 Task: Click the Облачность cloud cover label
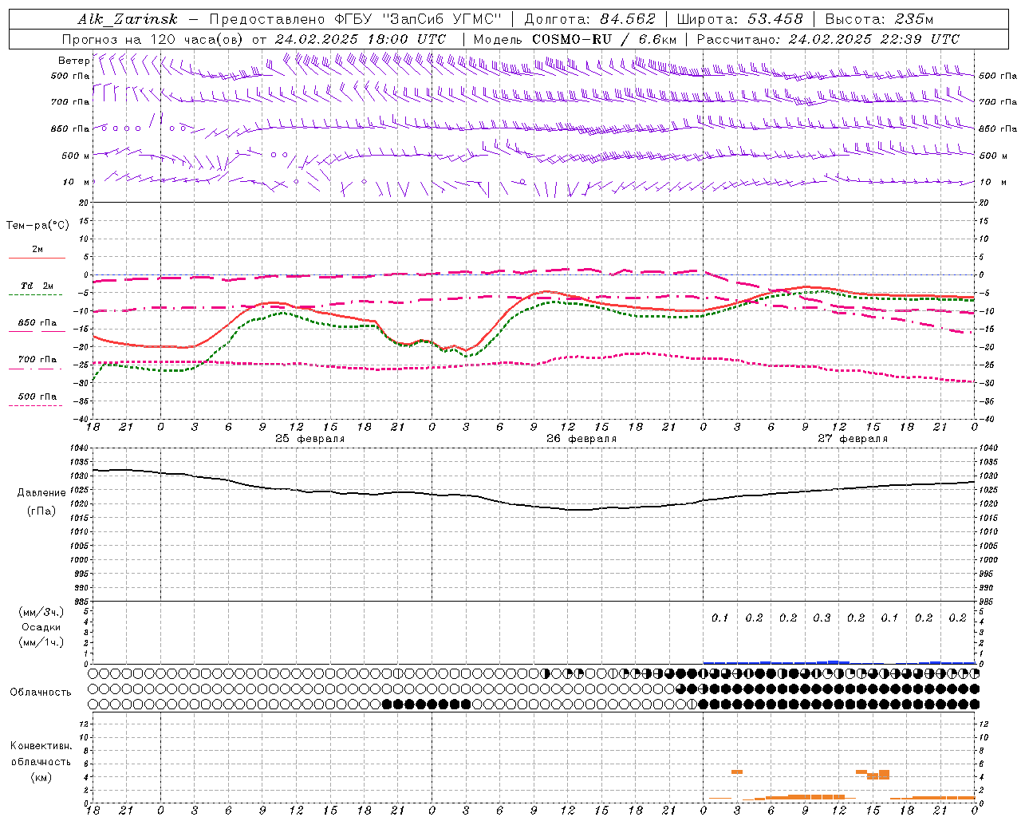tap(41, 692)
